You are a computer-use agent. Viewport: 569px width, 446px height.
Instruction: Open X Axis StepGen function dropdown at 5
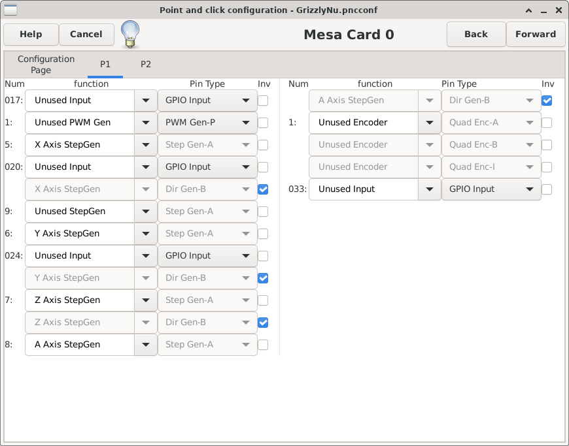click(145, 145)
